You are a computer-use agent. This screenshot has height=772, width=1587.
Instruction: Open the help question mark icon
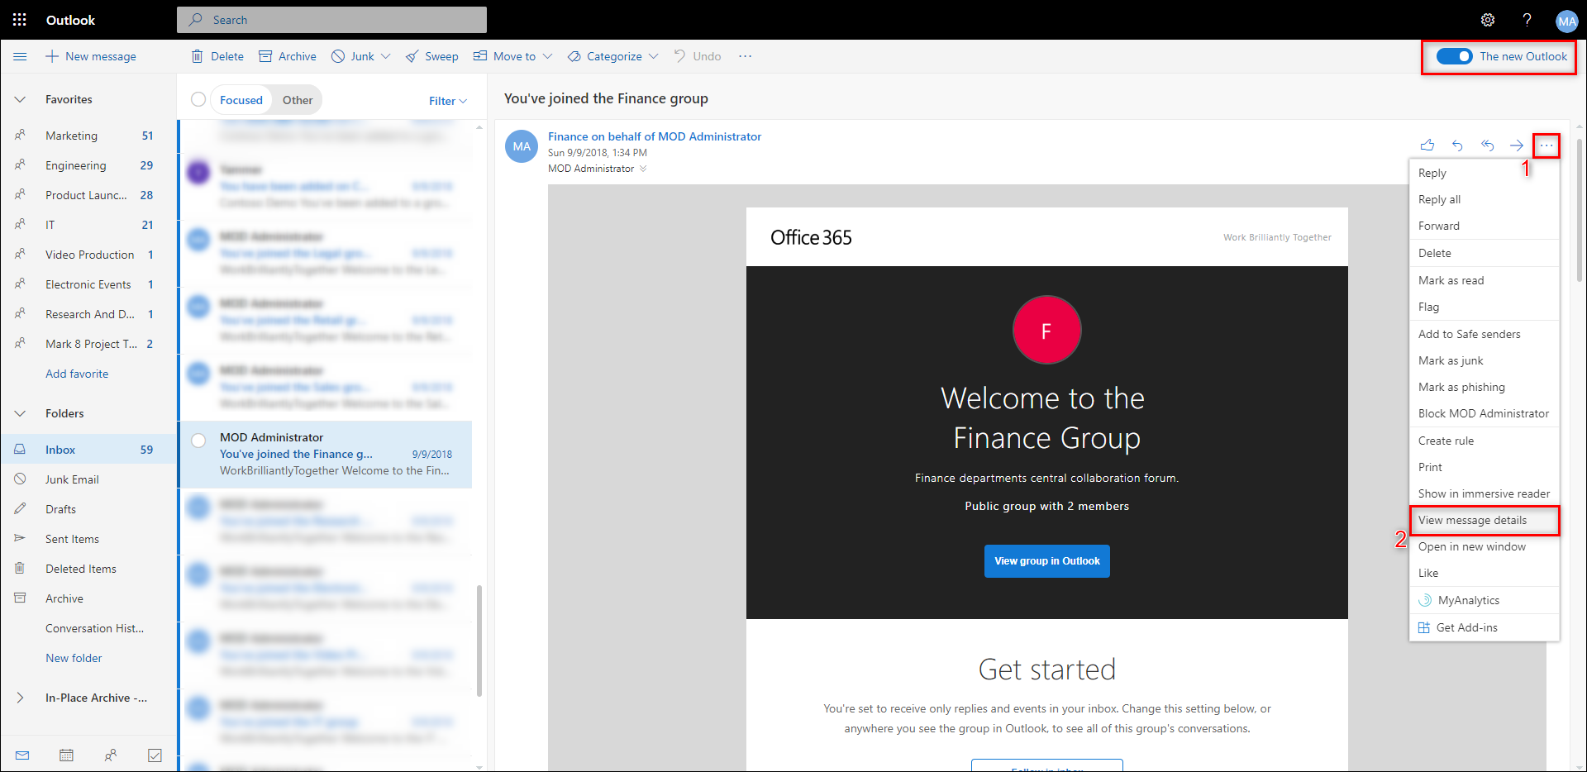pos(1527,20)
